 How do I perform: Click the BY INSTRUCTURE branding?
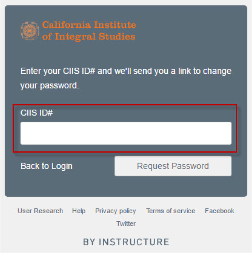[x=126, y=242]
